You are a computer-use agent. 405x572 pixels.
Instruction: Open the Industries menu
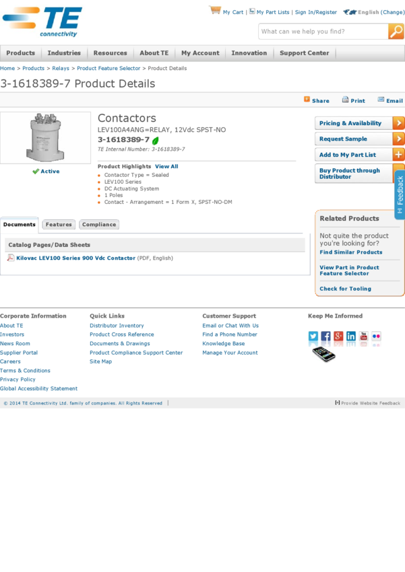pos(64,53)
